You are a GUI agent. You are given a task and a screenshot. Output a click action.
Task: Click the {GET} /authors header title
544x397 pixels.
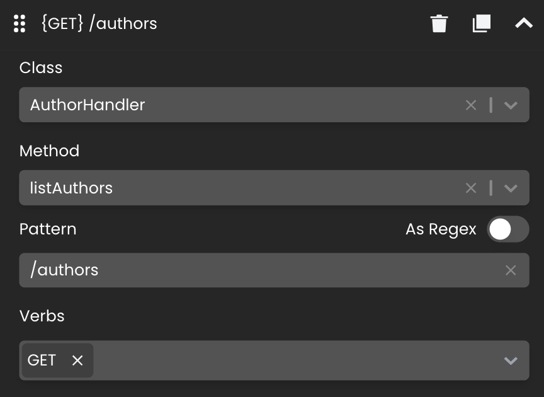(99, 23)
